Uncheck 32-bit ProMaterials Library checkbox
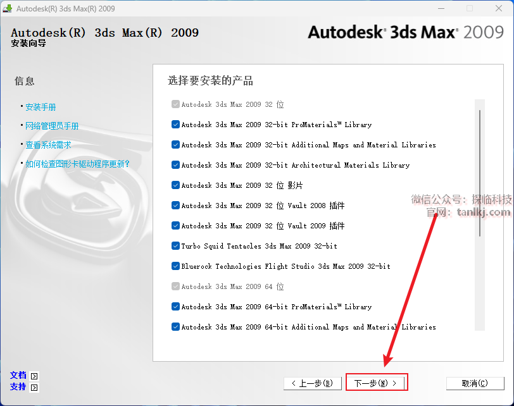 point(175,125)
